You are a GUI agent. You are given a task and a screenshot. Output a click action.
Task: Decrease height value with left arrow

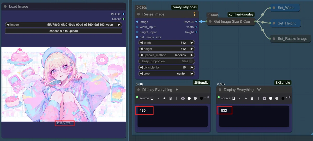(x=141, y=49)
